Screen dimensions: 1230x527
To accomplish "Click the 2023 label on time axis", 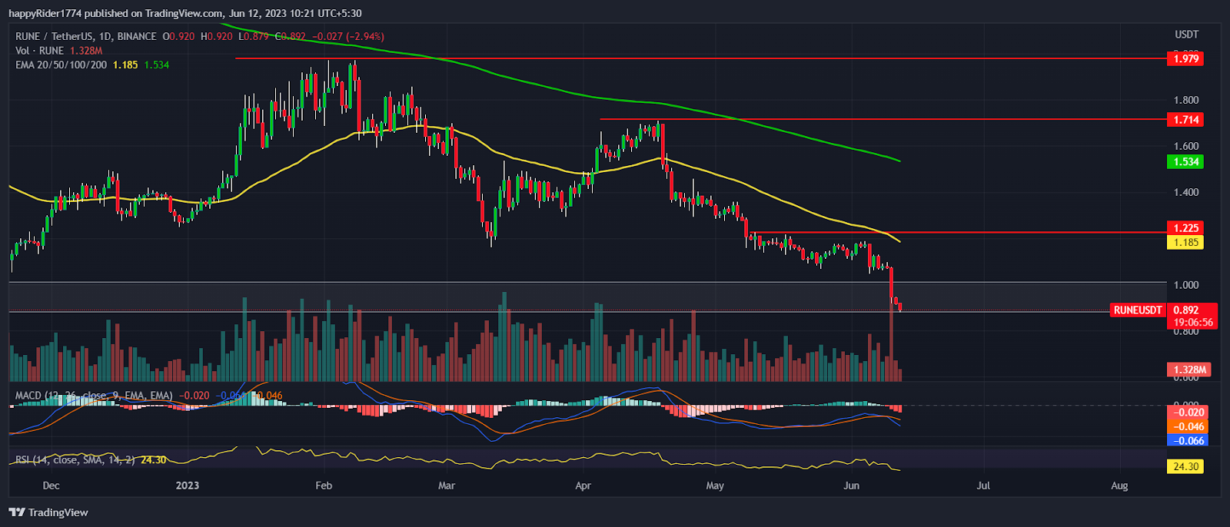I will click(188, 486).
